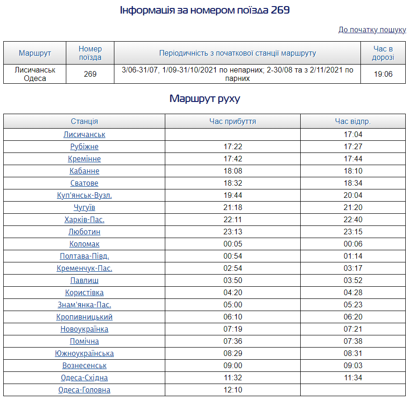Click the 'Час відпр.' column header

click(x=353, y=122)
